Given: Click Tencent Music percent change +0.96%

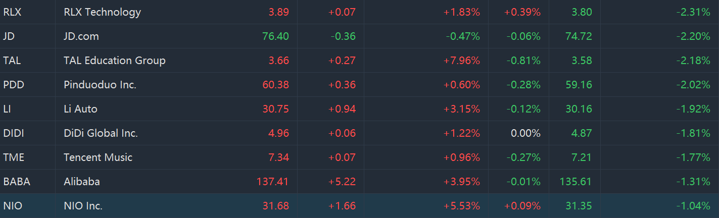Looking at the screenshot, I should coord(462,157).
